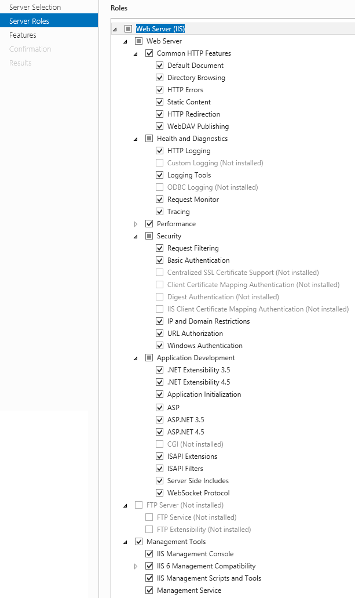This screenshot has height=598, width=355.
Task: Enable the Custom Logging checkbox
Action: pos(160,163)
